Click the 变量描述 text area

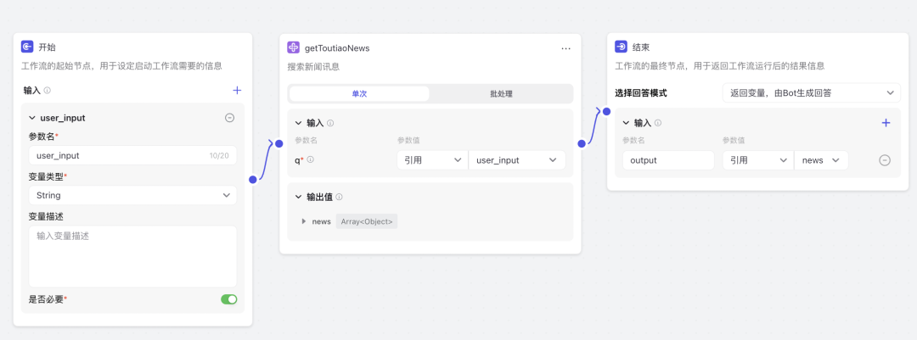tap(132, 256)
